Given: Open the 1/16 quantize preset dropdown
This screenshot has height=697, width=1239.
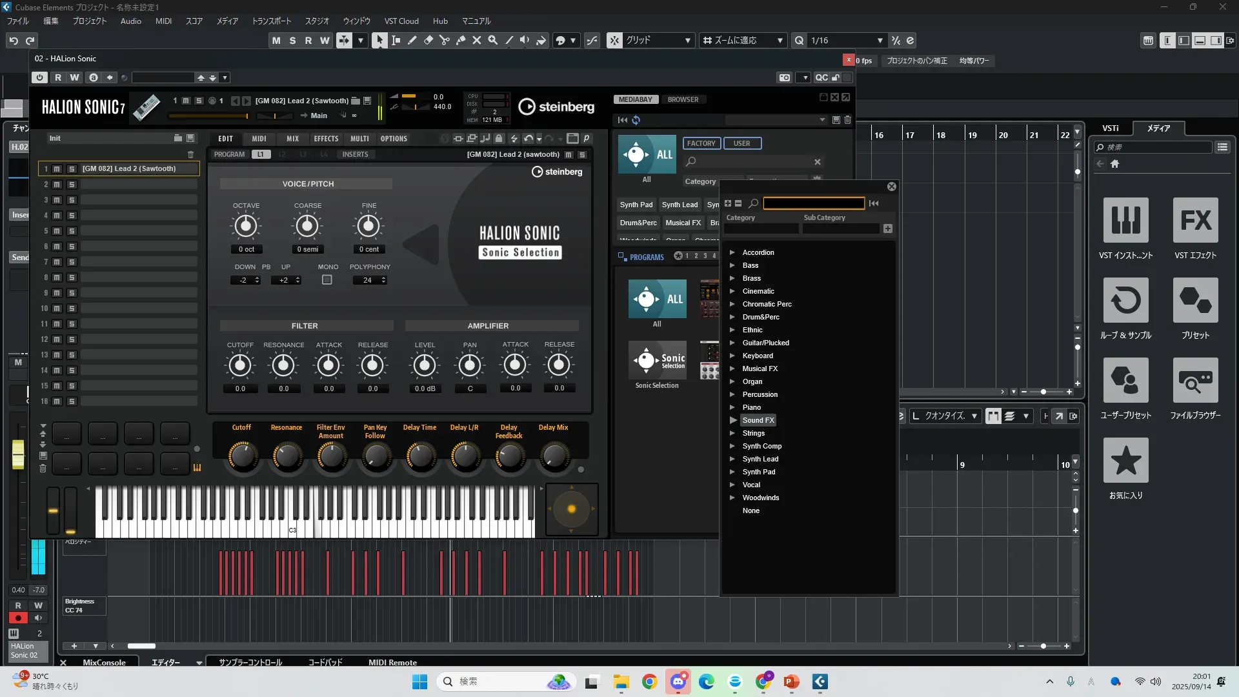Looking at the screenshot, I should pos(880,41).
